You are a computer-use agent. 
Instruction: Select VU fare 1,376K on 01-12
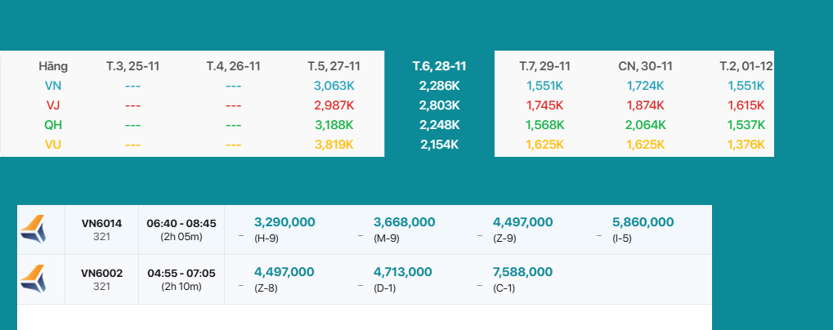[x=746, y=145]
